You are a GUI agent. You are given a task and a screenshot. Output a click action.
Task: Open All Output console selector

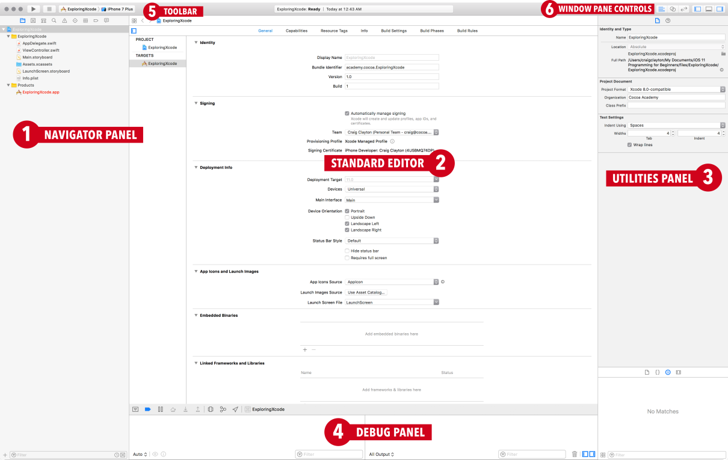point(381,454)
